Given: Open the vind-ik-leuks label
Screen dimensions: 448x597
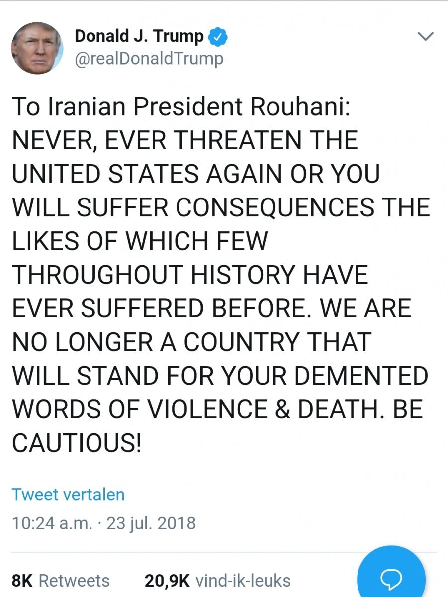Looking at the screenshot, I should click(x=243, y=581).
